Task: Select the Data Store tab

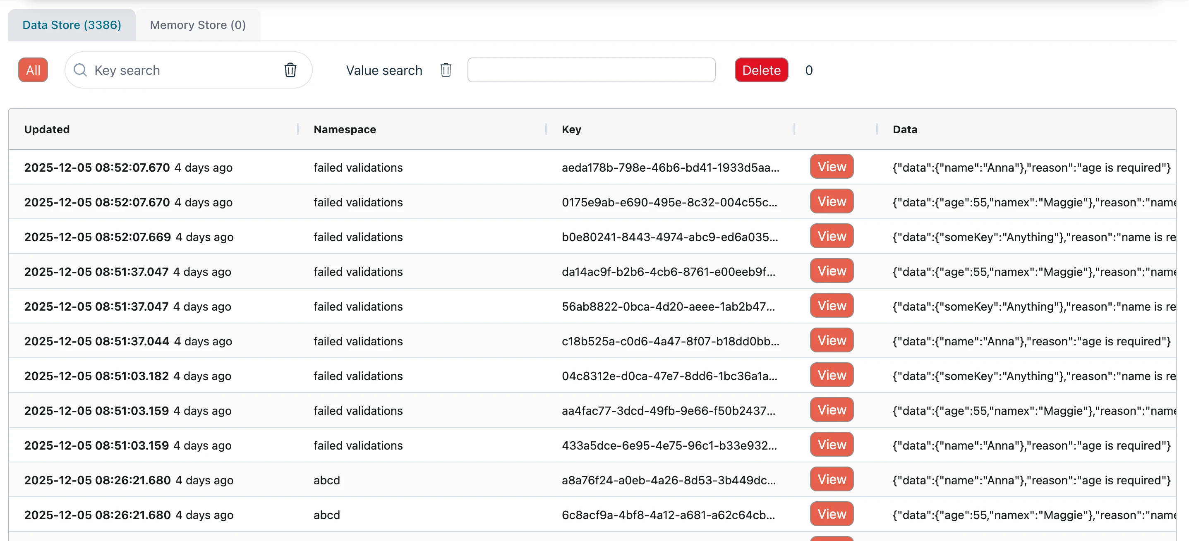Action: pyautogui.click(x=72, y=25)
